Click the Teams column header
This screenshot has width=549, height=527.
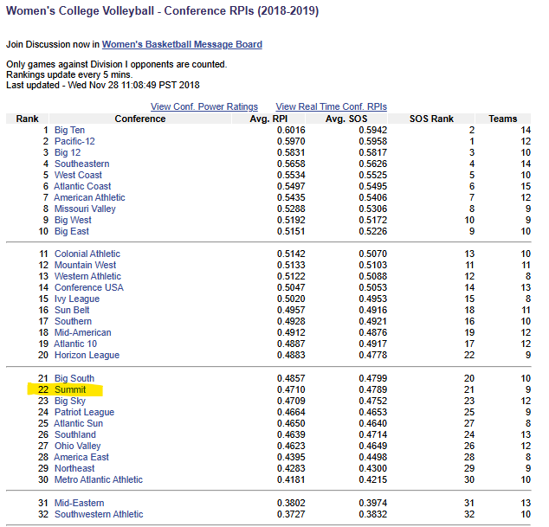pyautogui.click(x=503, y=119)
